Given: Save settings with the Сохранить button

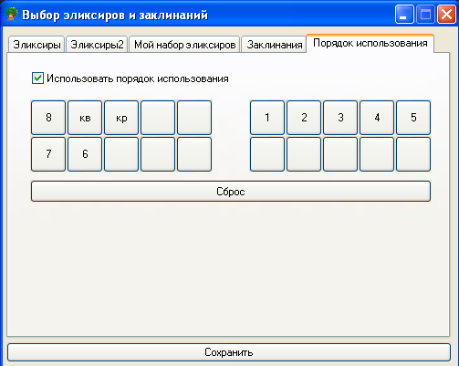Looking at the screenshot, I should tap(229, 352).
